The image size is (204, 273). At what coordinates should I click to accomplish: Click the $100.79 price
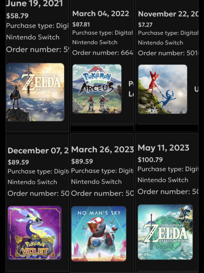150,160
